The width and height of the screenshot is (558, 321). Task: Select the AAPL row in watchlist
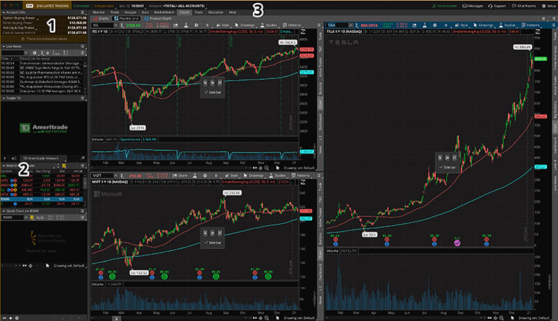42,180
